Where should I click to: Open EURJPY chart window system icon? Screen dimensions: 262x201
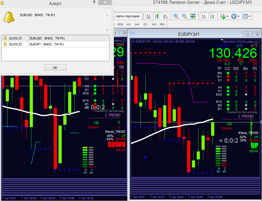coord(132,34)
